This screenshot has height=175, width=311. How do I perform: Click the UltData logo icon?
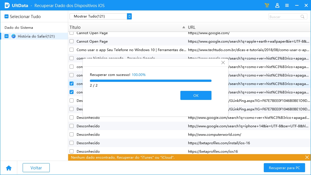point(7,5)
